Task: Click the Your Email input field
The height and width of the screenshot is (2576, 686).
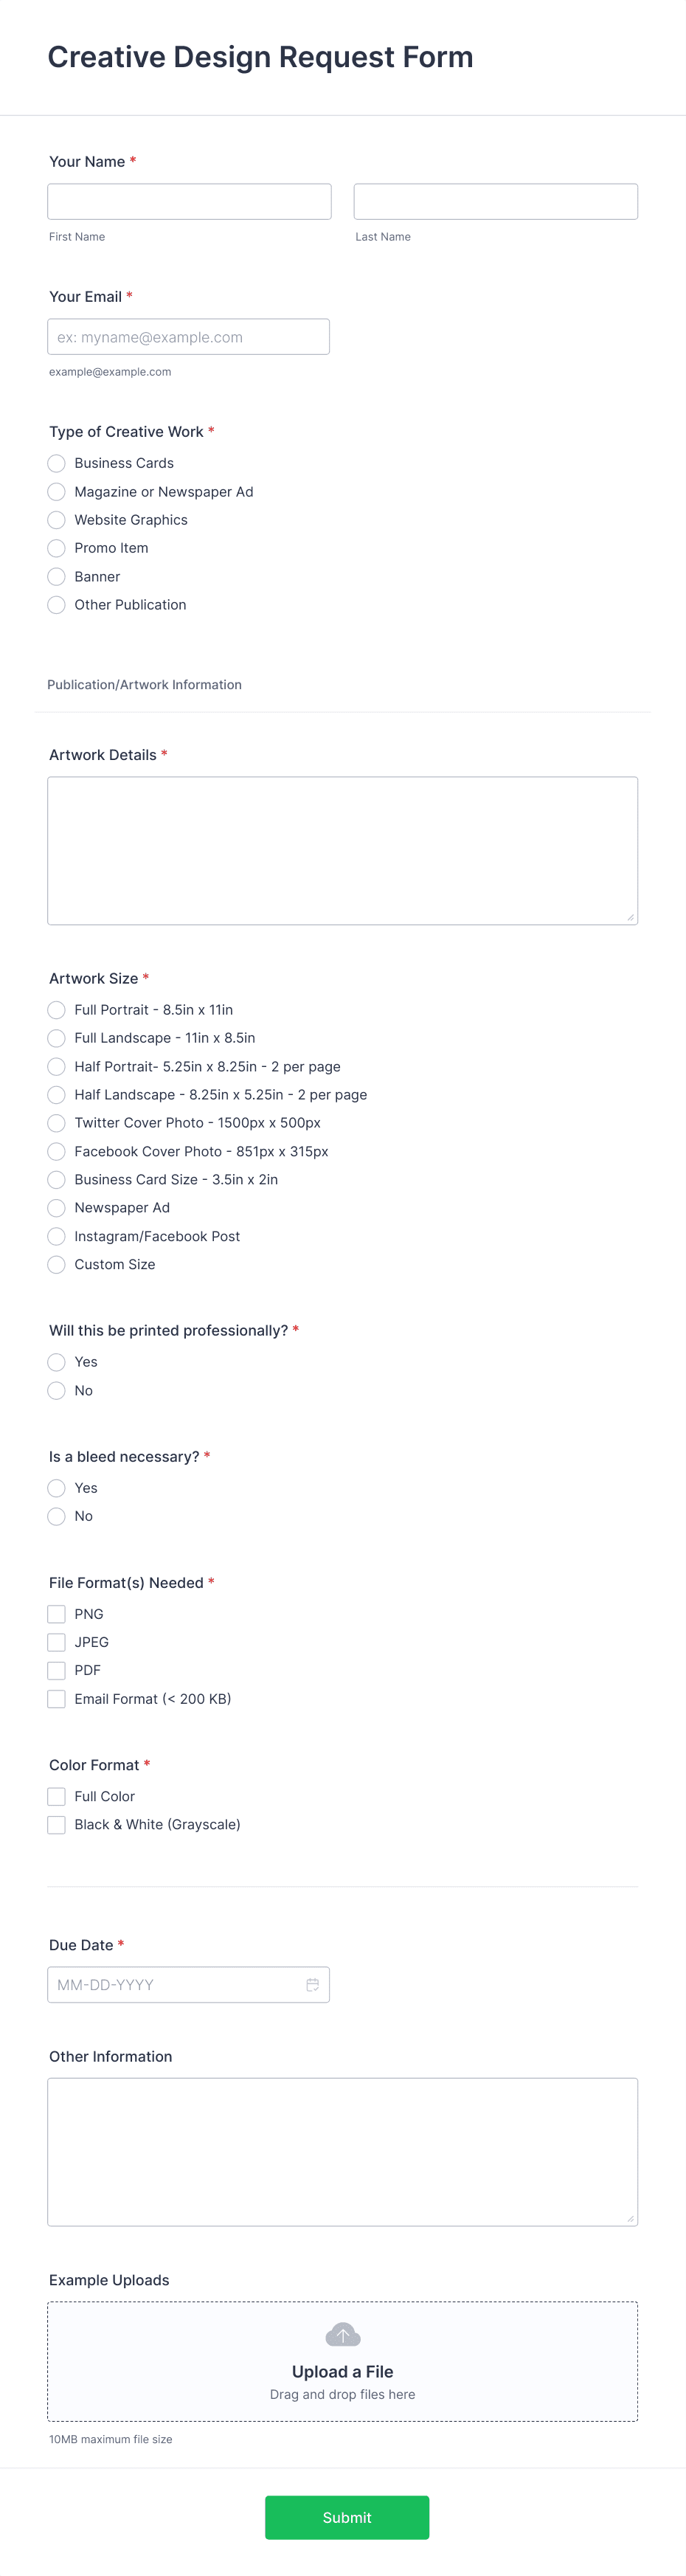Action: [x=188, y=336]
